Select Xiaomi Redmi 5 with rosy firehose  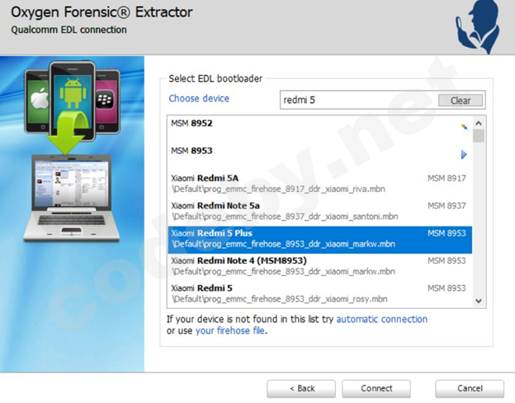(x=319, y=294)
